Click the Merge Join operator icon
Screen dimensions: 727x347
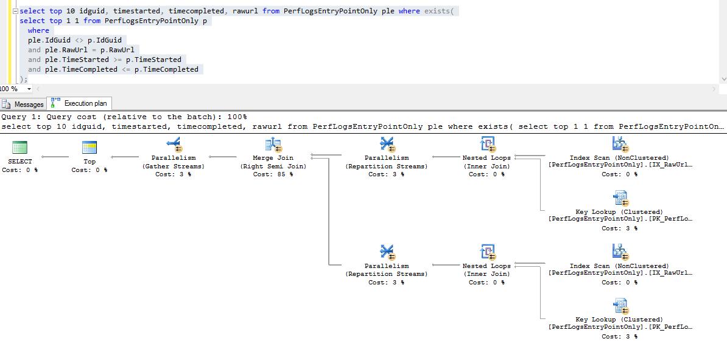tap(273, 144)
